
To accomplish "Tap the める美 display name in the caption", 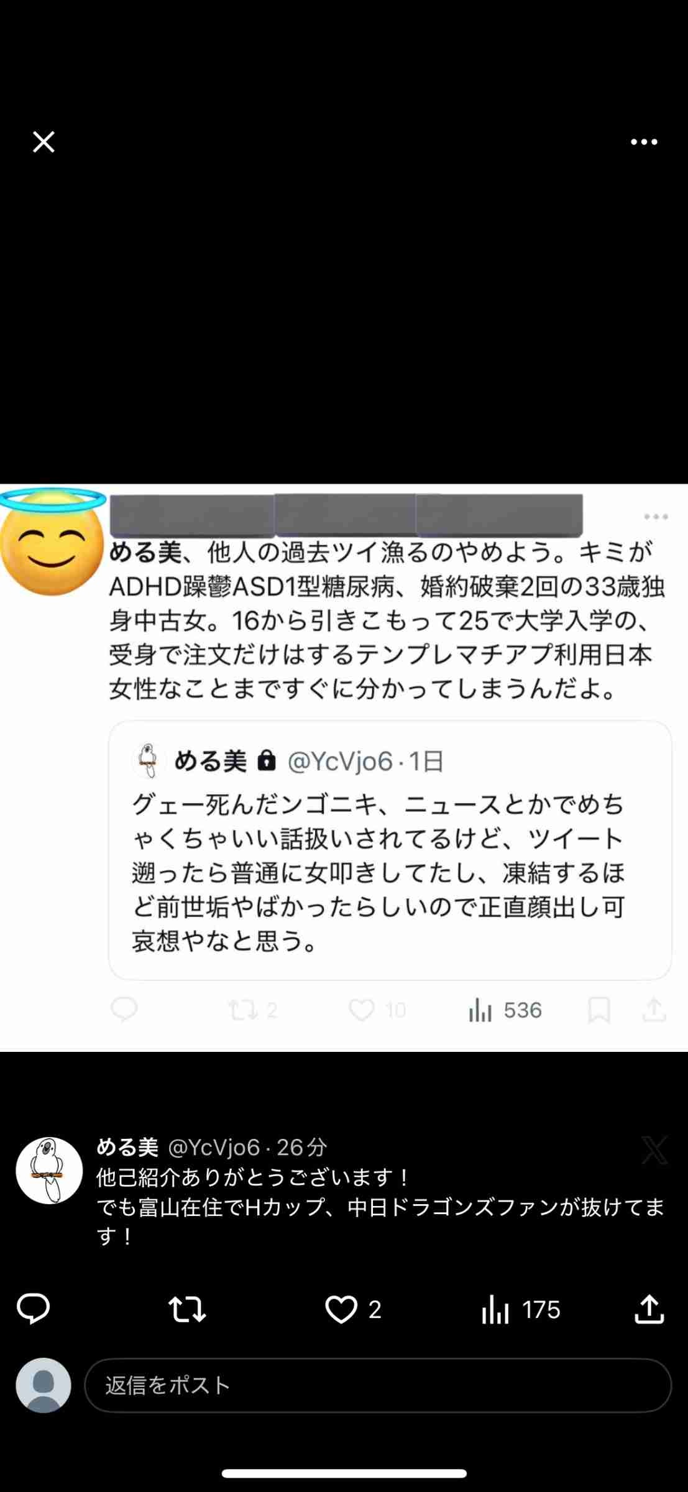I will [x=128, y=1147].
